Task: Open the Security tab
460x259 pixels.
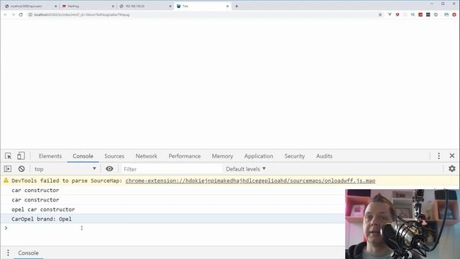Action: [x=295, y=156]
